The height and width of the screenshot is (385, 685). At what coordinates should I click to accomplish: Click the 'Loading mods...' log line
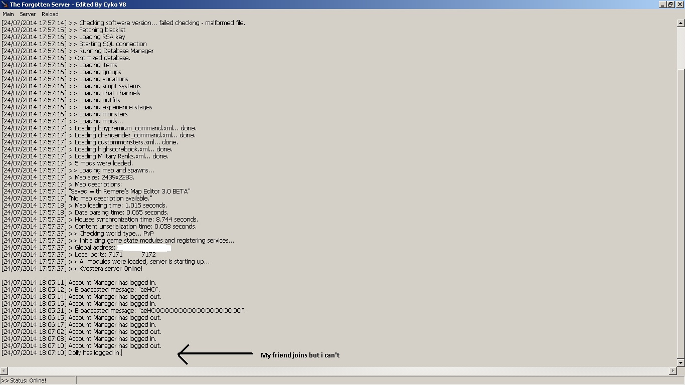[62, 121]
